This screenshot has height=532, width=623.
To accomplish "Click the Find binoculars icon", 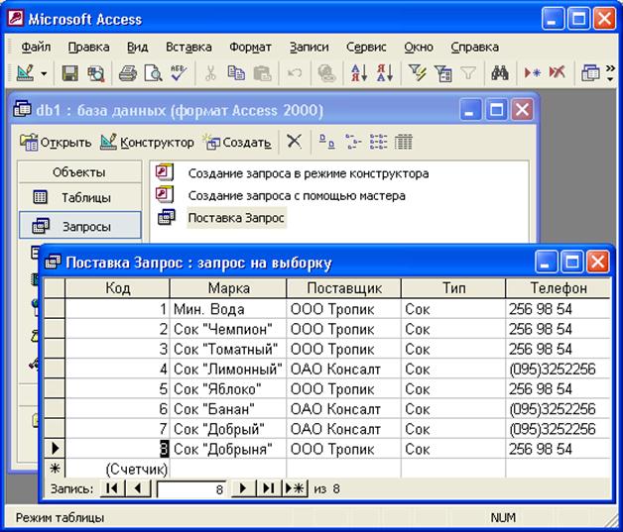I will [500, 73].
